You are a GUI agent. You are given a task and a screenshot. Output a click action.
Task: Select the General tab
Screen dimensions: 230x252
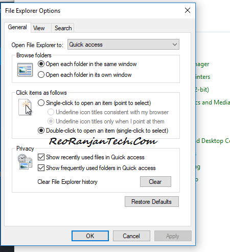[x=17, y=27]
